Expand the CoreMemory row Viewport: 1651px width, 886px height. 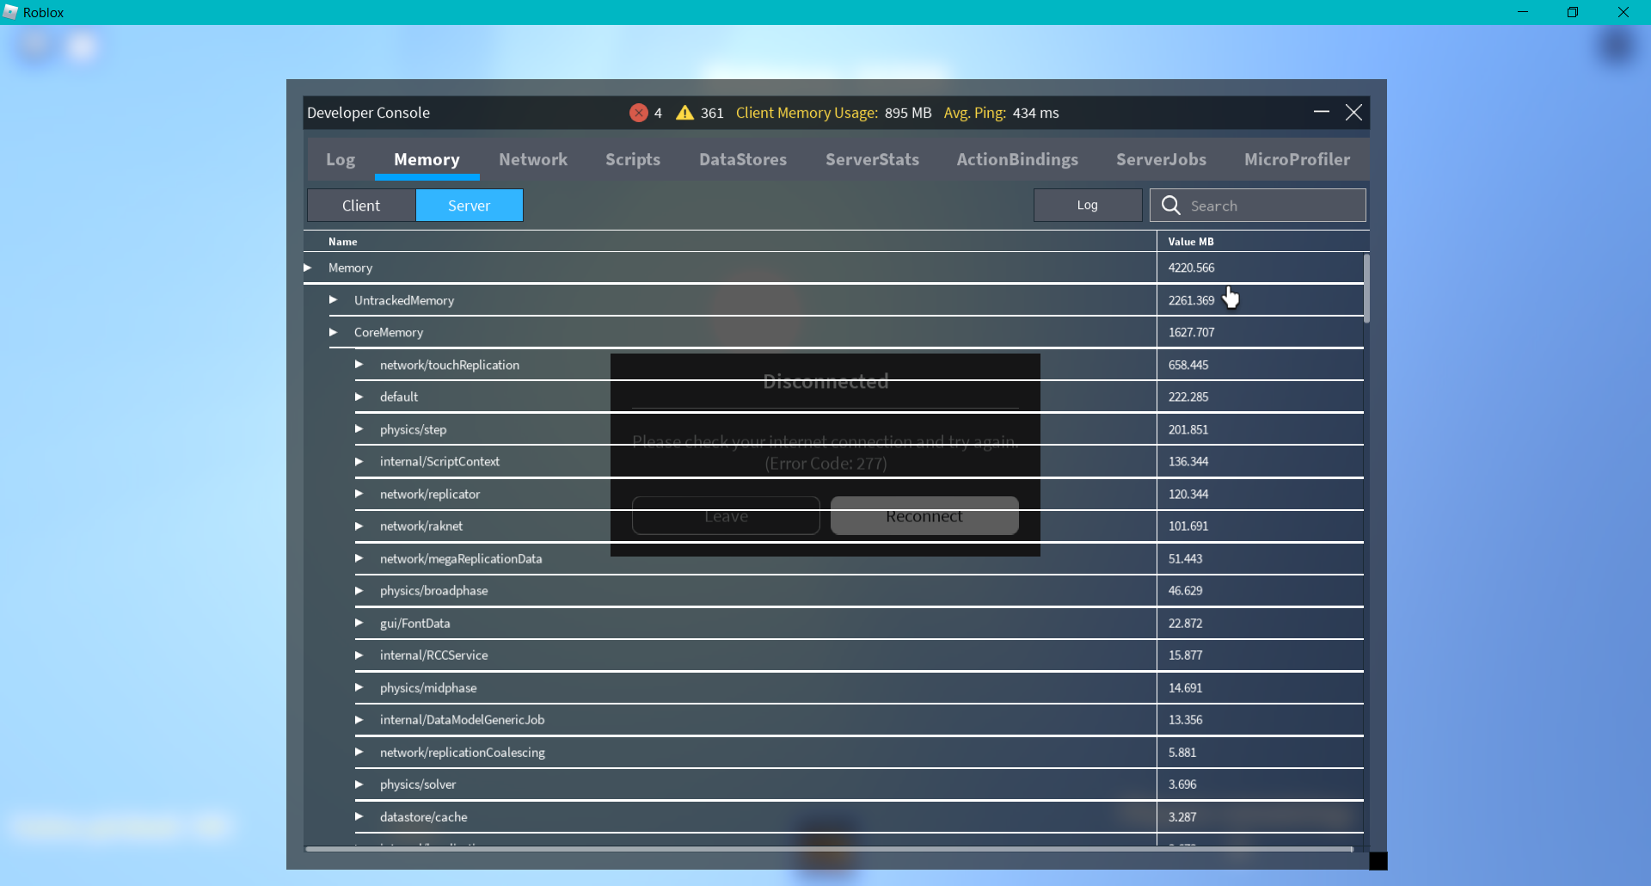[x=333, y=332]
